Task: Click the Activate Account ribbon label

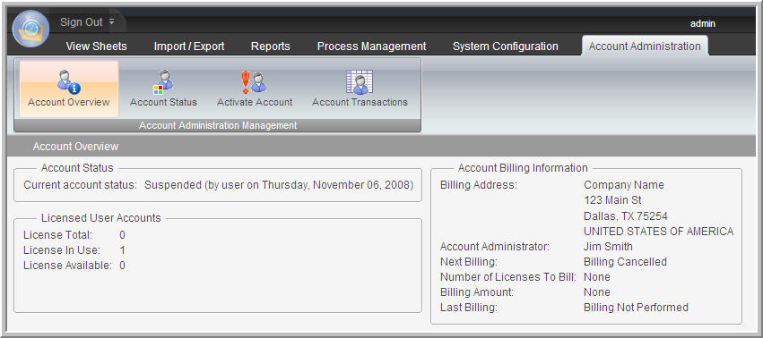Action: [x=255, y=103]
